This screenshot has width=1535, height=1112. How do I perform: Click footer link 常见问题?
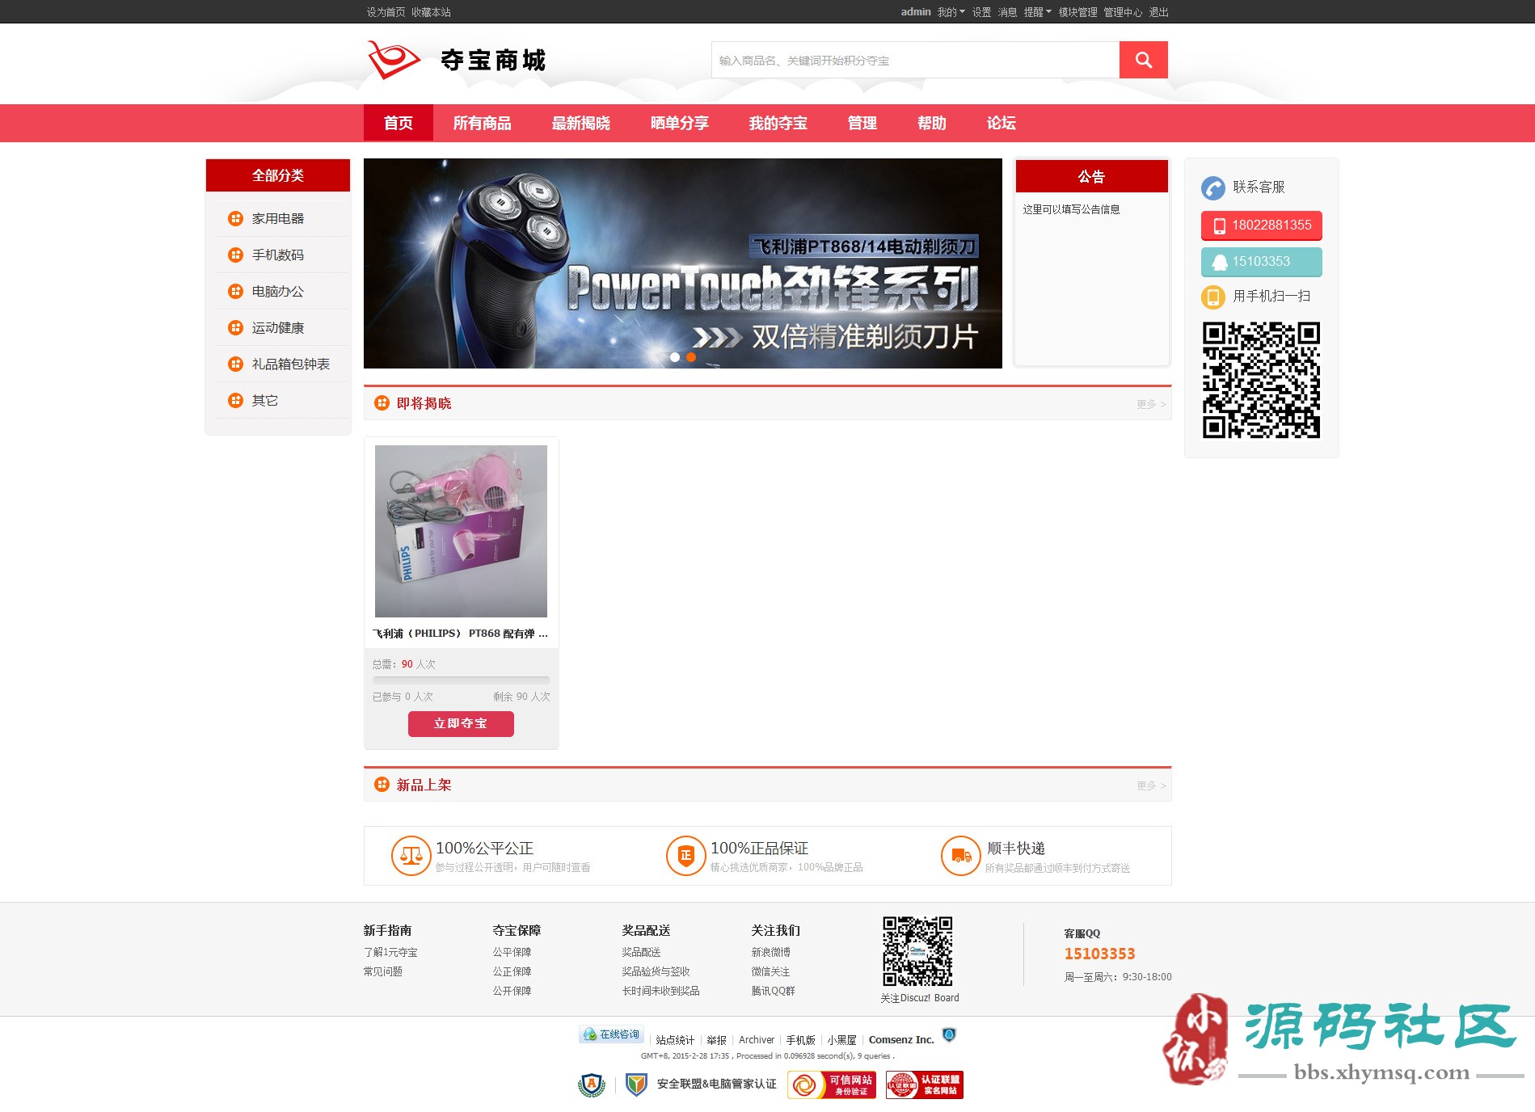click(382, 971)
